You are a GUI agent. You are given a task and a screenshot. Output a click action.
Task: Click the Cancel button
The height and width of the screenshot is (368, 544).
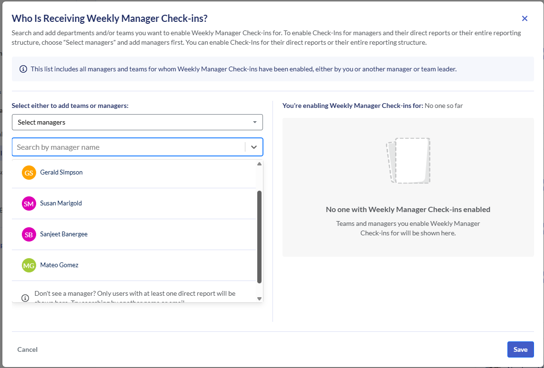coord(28,349)
